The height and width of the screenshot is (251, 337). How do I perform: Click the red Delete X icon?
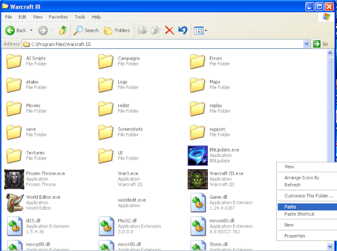(x=169, y=30)
